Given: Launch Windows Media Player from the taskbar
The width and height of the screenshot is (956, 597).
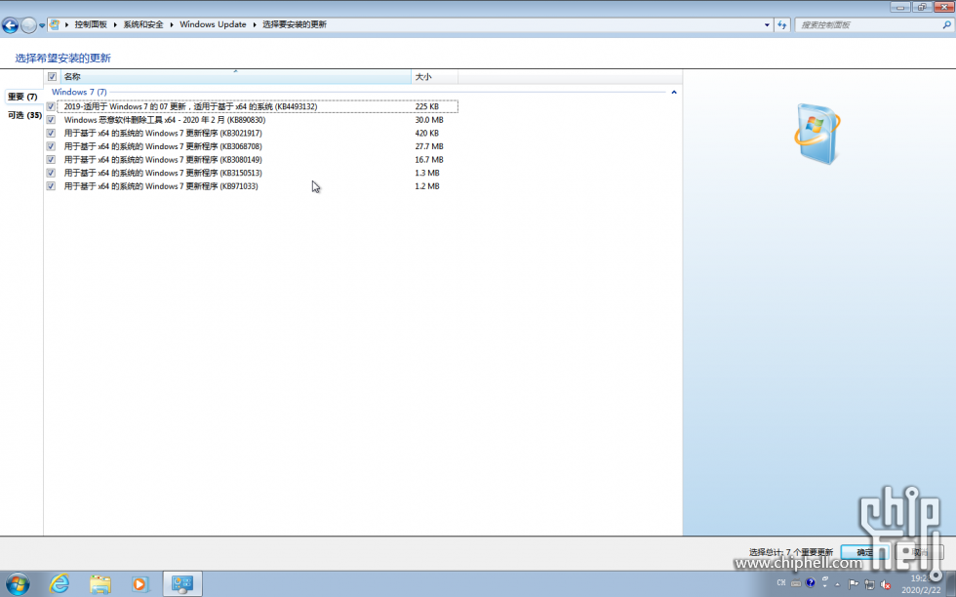Looking at the screenshot, I should [x=140, y=584].
